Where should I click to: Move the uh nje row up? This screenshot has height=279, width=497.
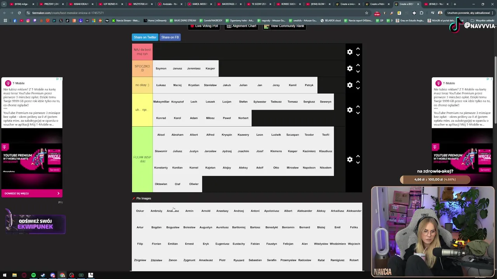358,107
